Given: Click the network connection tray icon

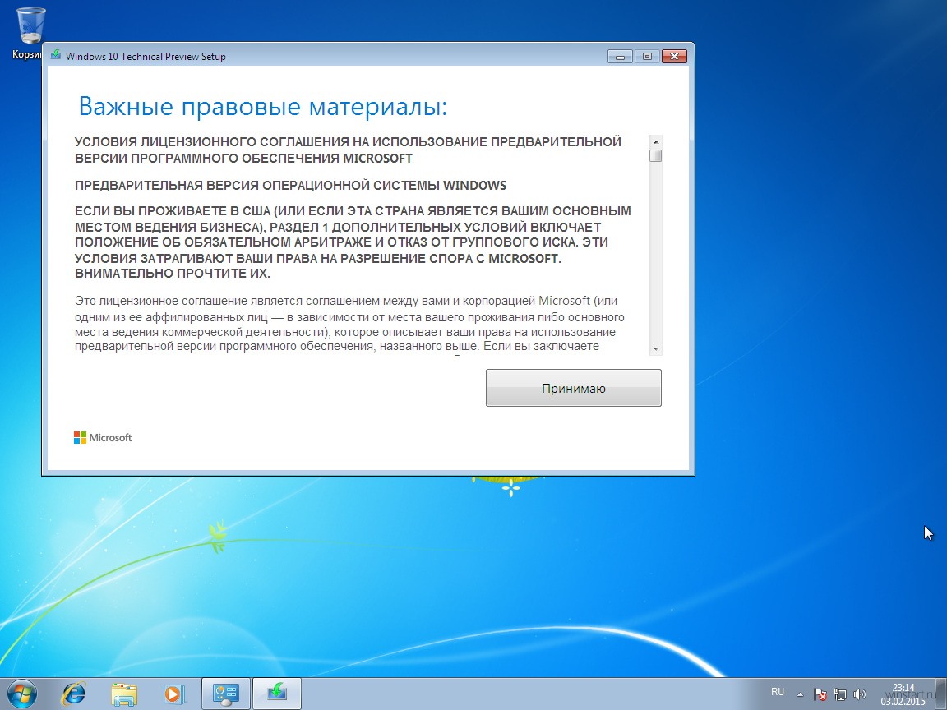Looking at the screenshot, I should (x=839, y=694).
